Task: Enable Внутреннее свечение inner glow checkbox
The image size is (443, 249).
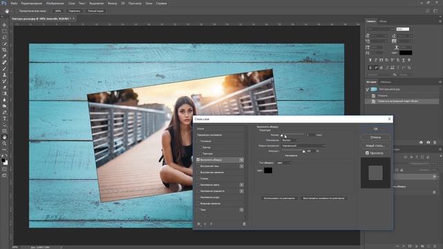Action: click(198, 172)
